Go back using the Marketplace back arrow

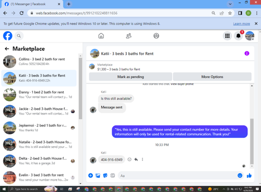(x=7, y=49)
